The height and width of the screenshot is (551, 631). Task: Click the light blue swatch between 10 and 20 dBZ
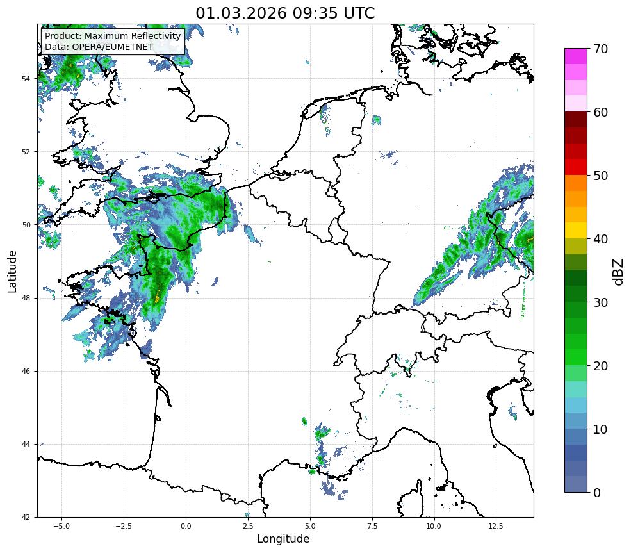pos(576,405)
